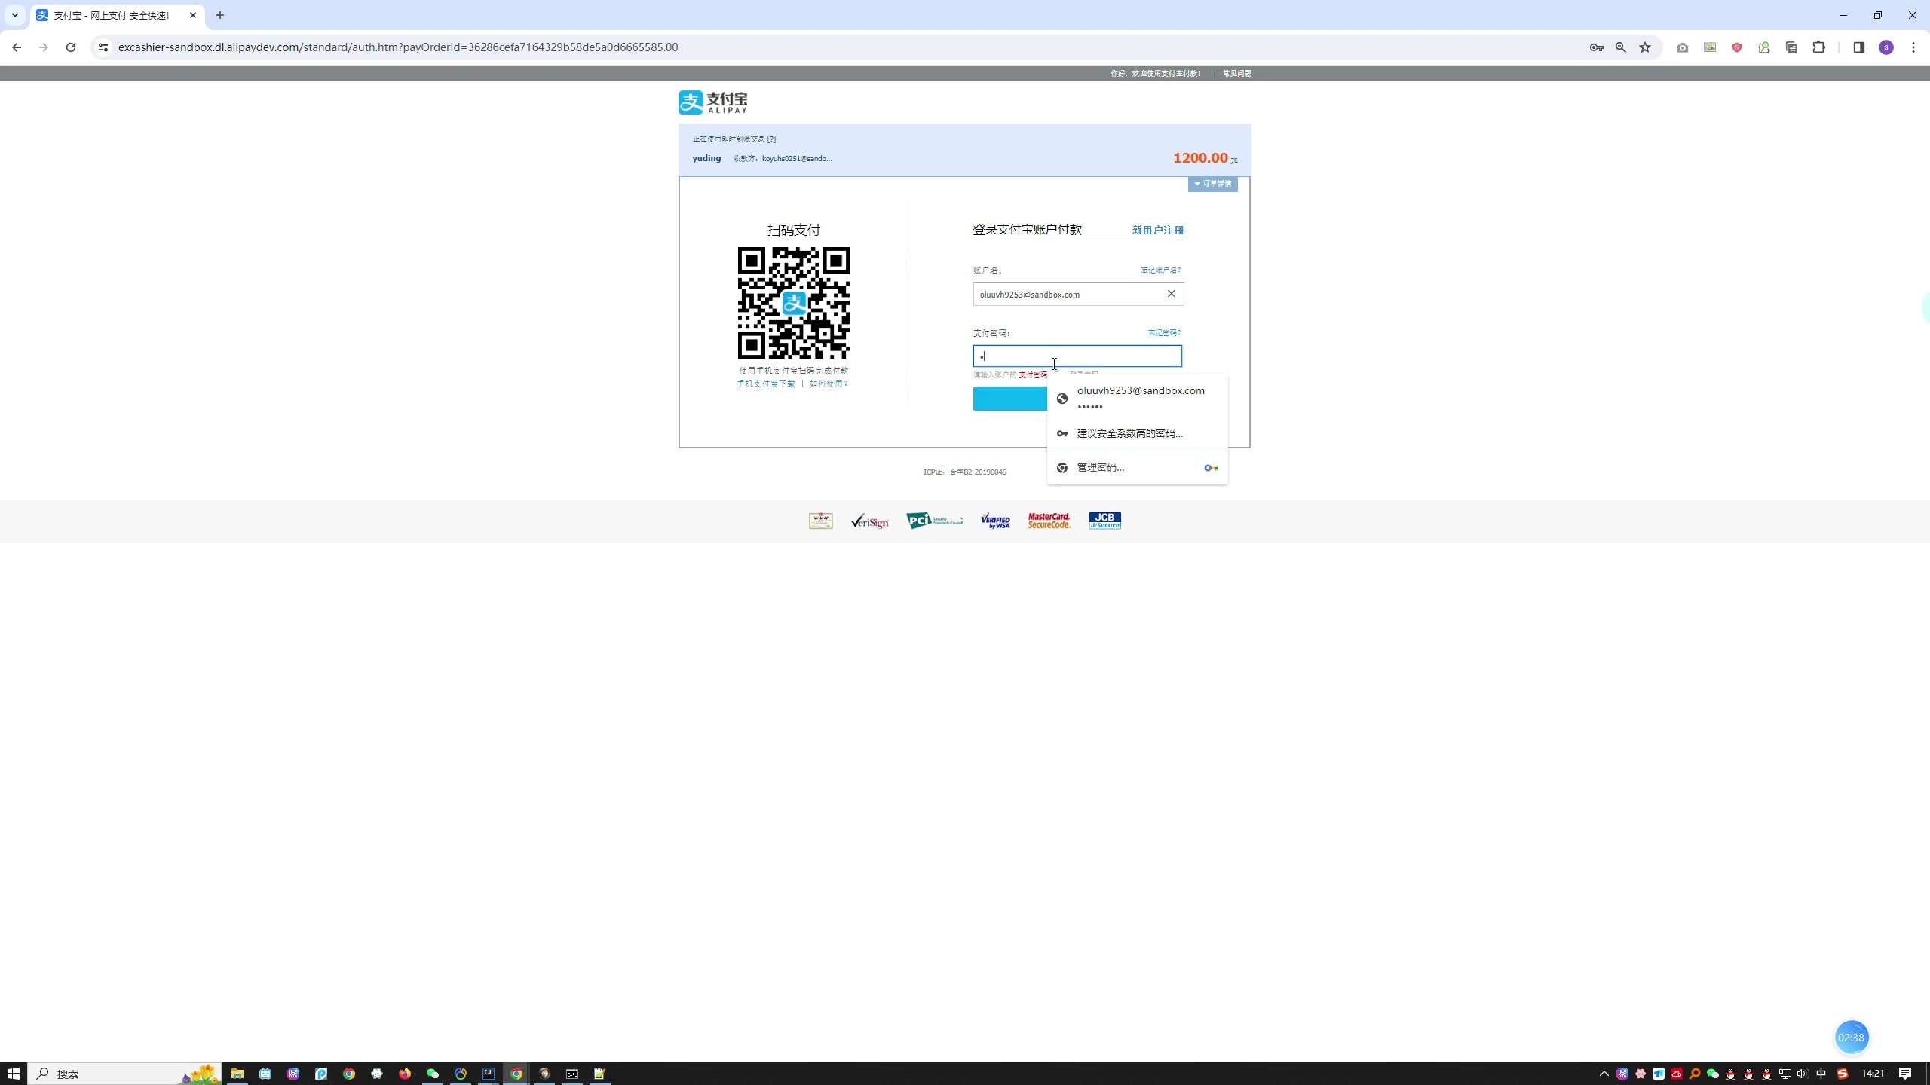Toggle the browser side panel icon
The width and height of the screenshot is (1930, 1085).
(x=1858, y=47)
